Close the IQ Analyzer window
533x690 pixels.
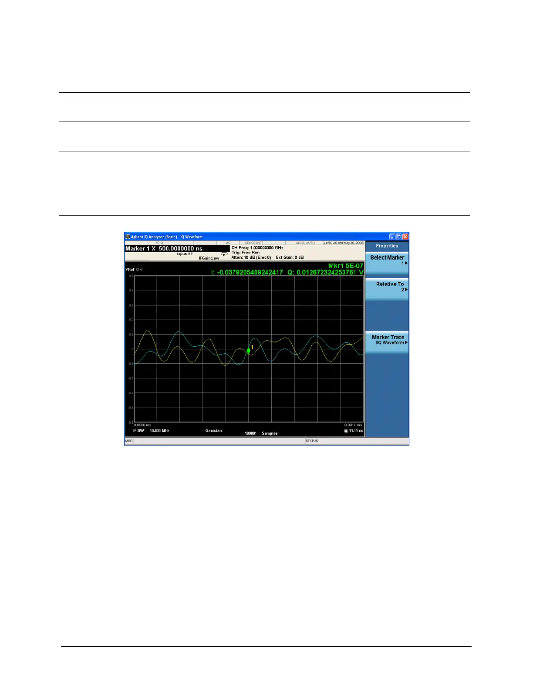pos(405,237)
